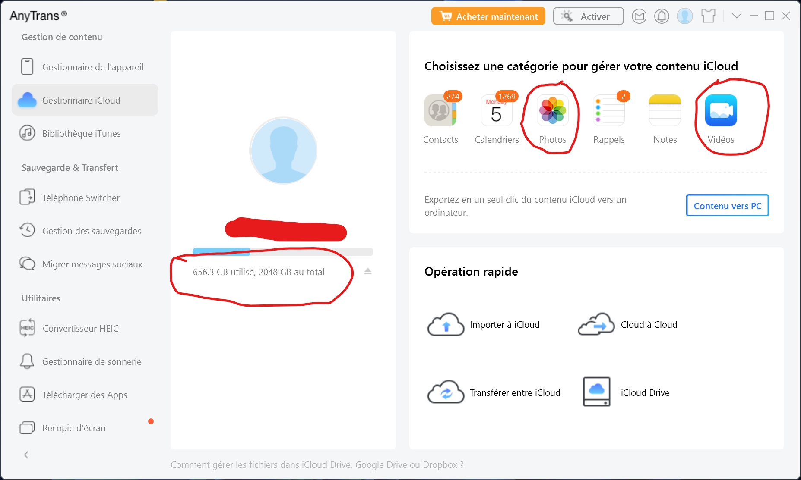The width and height of the screenshot is (801, 480).
Task: Click the Activer button
Action: [588, 16]
